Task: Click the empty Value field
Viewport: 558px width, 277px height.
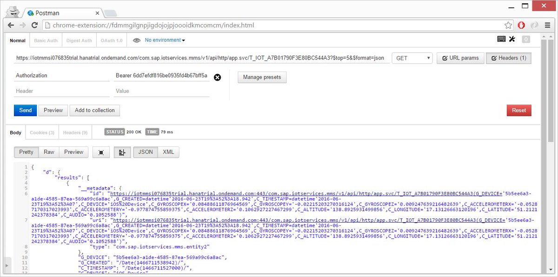Action: click(x=161, y=91)
